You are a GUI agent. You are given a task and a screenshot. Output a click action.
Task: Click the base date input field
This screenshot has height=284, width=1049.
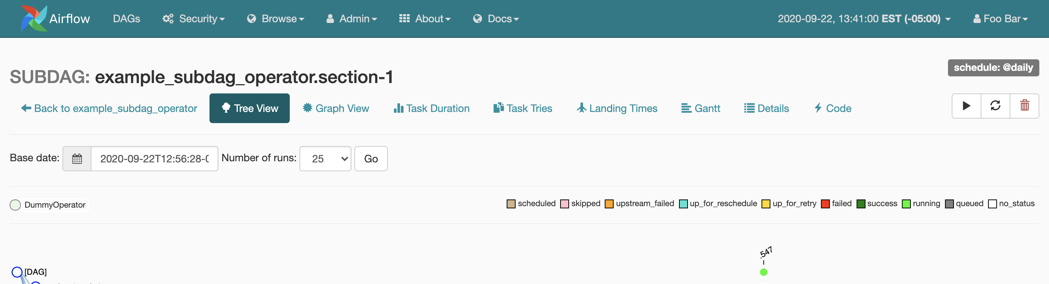[154, 158]
